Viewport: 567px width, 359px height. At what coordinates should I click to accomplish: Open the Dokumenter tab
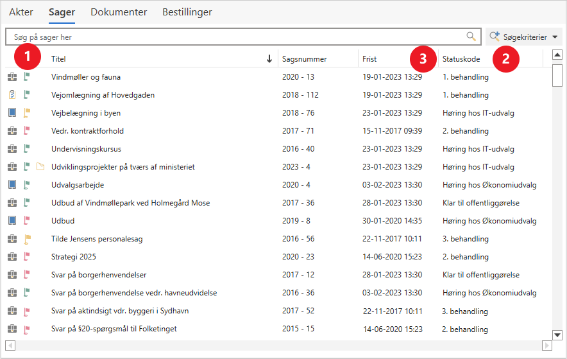[119, 12]
